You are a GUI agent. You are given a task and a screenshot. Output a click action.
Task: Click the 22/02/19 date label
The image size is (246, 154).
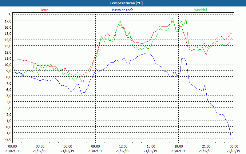click(x=233, y=151)
